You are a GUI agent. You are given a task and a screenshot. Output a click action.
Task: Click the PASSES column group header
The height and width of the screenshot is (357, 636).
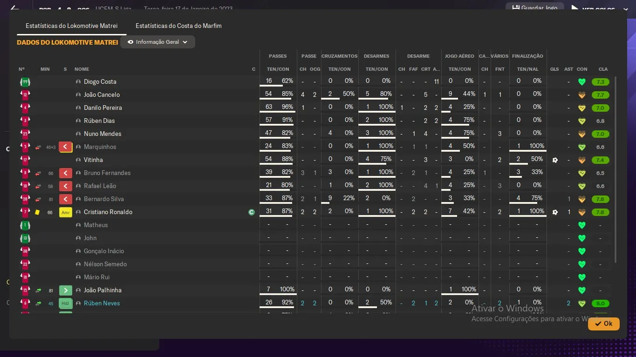tap(278, 56)
